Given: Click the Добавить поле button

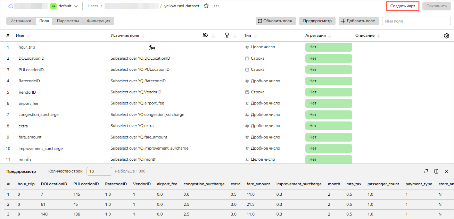Looking at the screenshot, I should 358,21.
